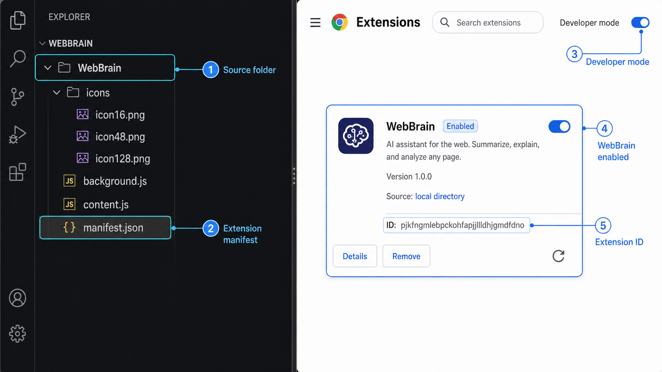Click the magnifier icon in search box
The image size is (662, 372).
[x=445, y=23]
